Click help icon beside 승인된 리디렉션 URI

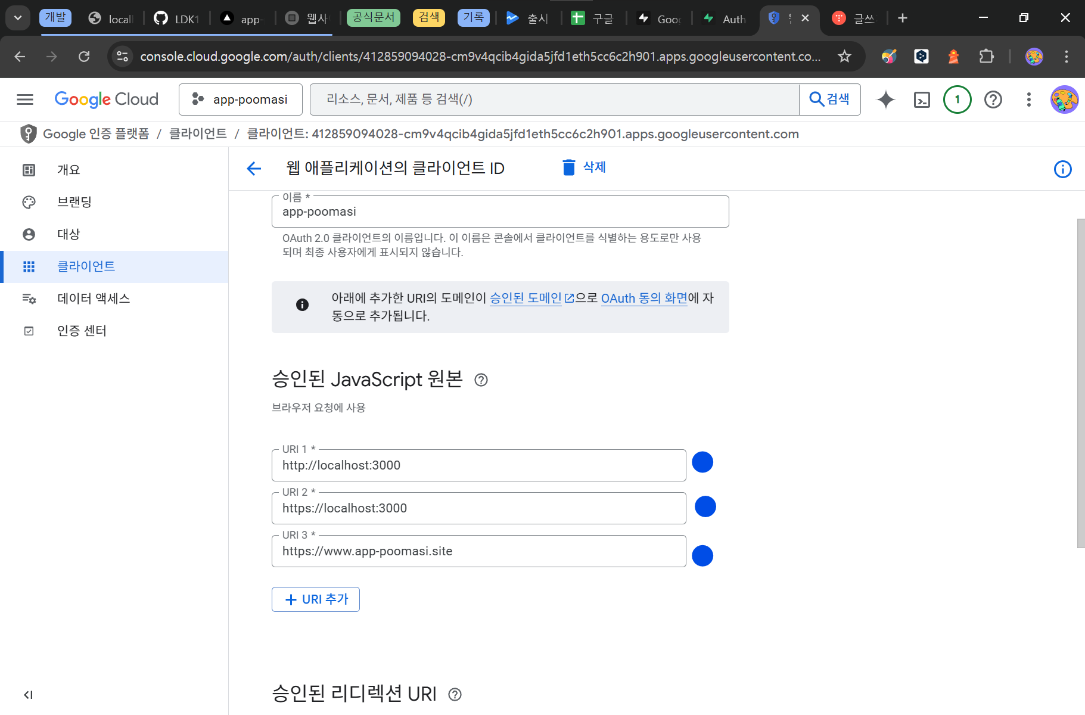(x=455, y=694)
